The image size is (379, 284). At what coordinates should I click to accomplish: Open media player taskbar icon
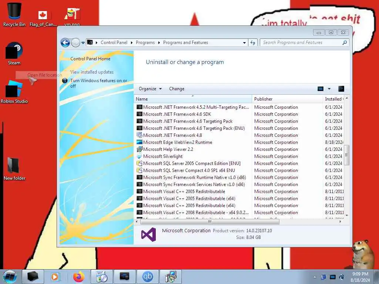55,277
